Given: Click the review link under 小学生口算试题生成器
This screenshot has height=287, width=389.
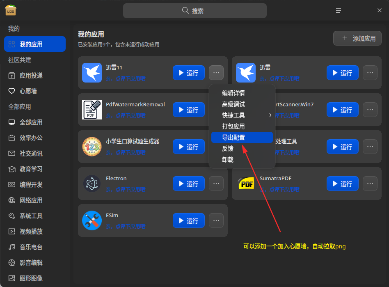Looking at the screenshot, I should click(x=126, y=153).
